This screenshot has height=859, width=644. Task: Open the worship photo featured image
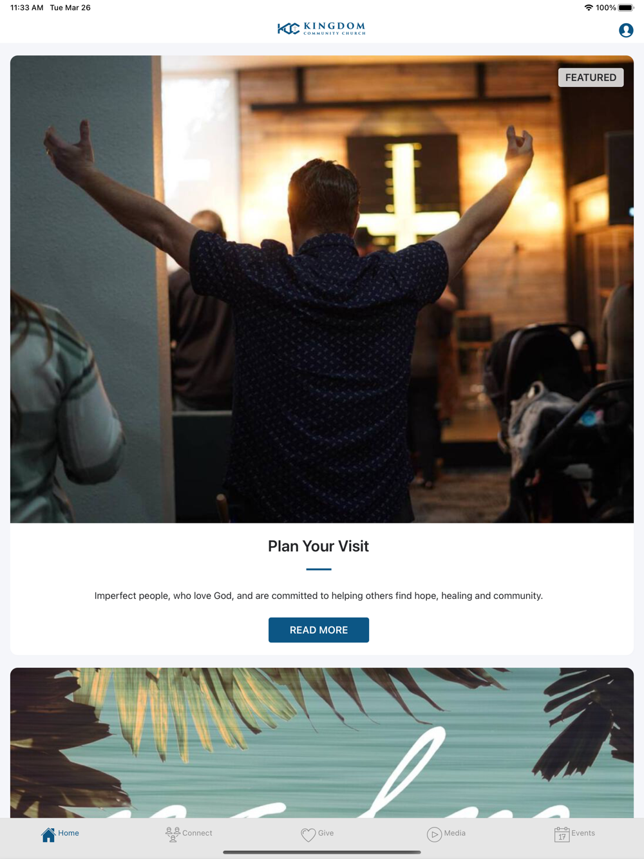[322, 289]
